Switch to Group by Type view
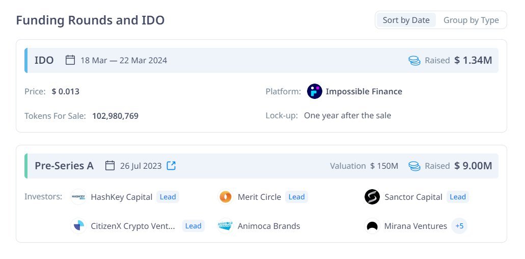The image size is (525, 259). pyautogui.click(x=471, y=20)
